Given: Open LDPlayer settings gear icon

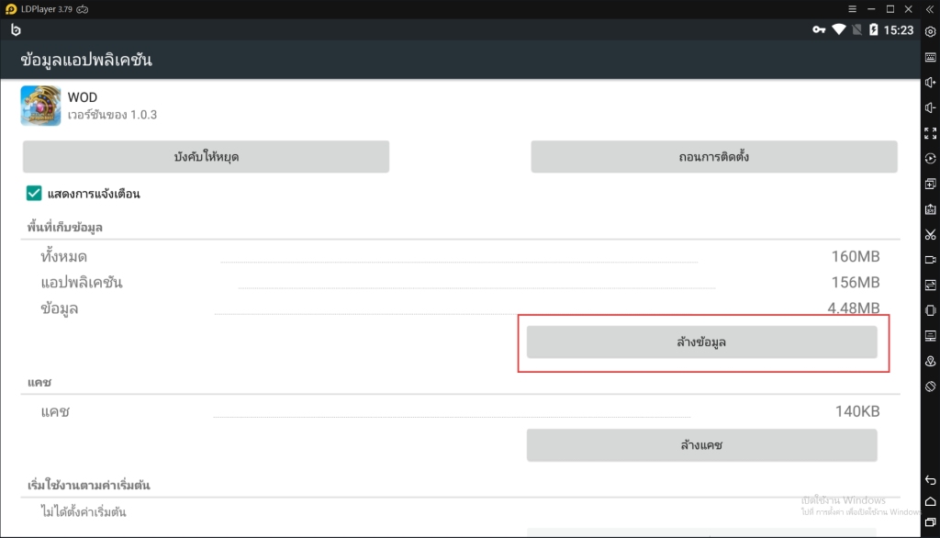Looking at the screenshot, I should (x=930, y=31).
